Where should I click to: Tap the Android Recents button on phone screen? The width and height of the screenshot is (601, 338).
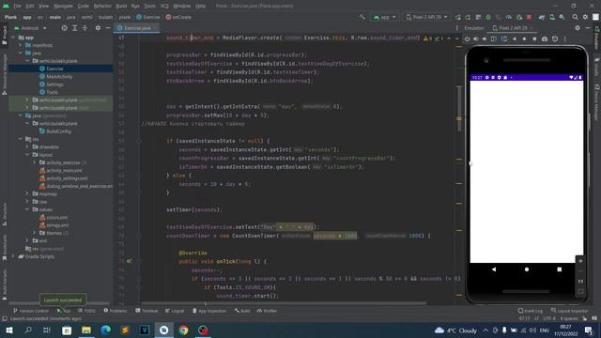point(560,269)
